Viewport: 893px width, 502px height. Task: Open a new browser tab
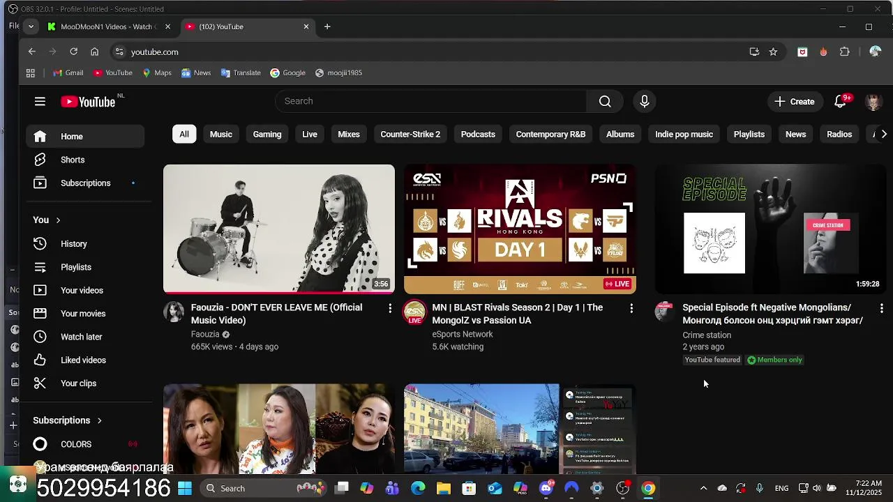pos(327,26)
